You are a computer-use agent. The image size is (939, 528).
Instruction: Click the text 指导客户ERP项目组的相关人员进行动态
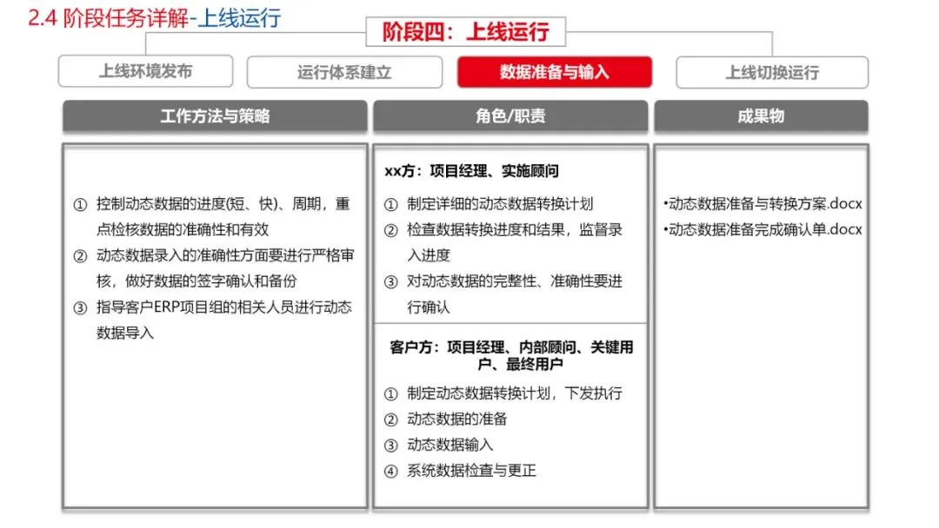(x=224, y=307)
